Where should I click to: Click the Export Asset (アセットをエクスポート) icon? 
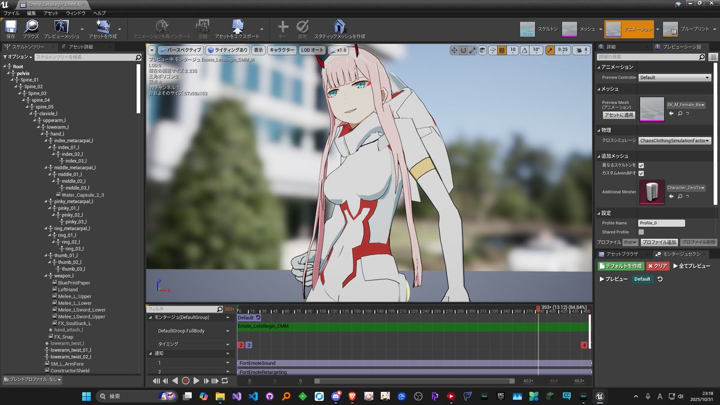point(238,28)
